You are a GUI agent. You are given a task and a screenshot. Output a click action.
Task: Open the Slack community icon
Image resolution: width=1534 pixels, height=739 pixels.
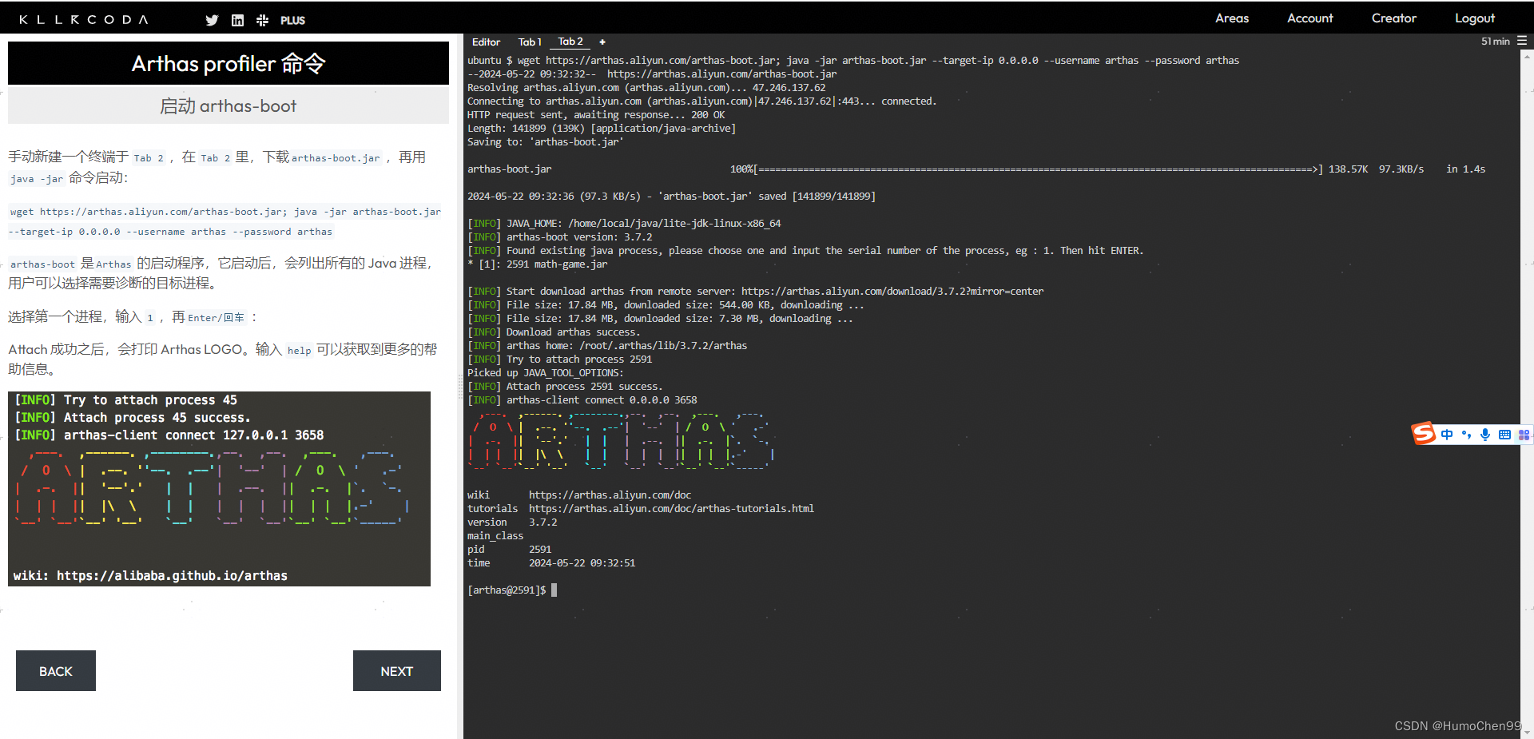coord(262,19)
